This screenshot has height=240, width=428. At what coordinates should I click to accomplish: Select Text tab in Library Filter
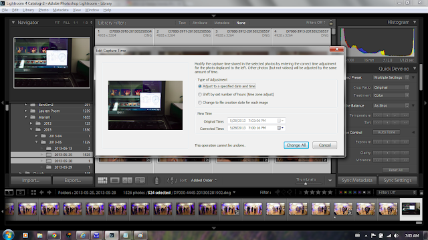click(182, 23)
